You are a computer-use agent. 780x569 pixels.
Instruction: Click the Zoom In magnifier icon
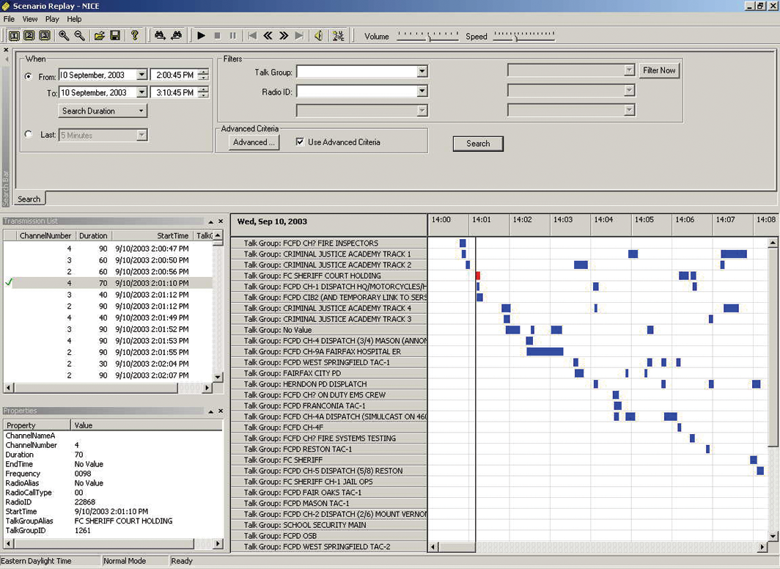tap(64, 35)
